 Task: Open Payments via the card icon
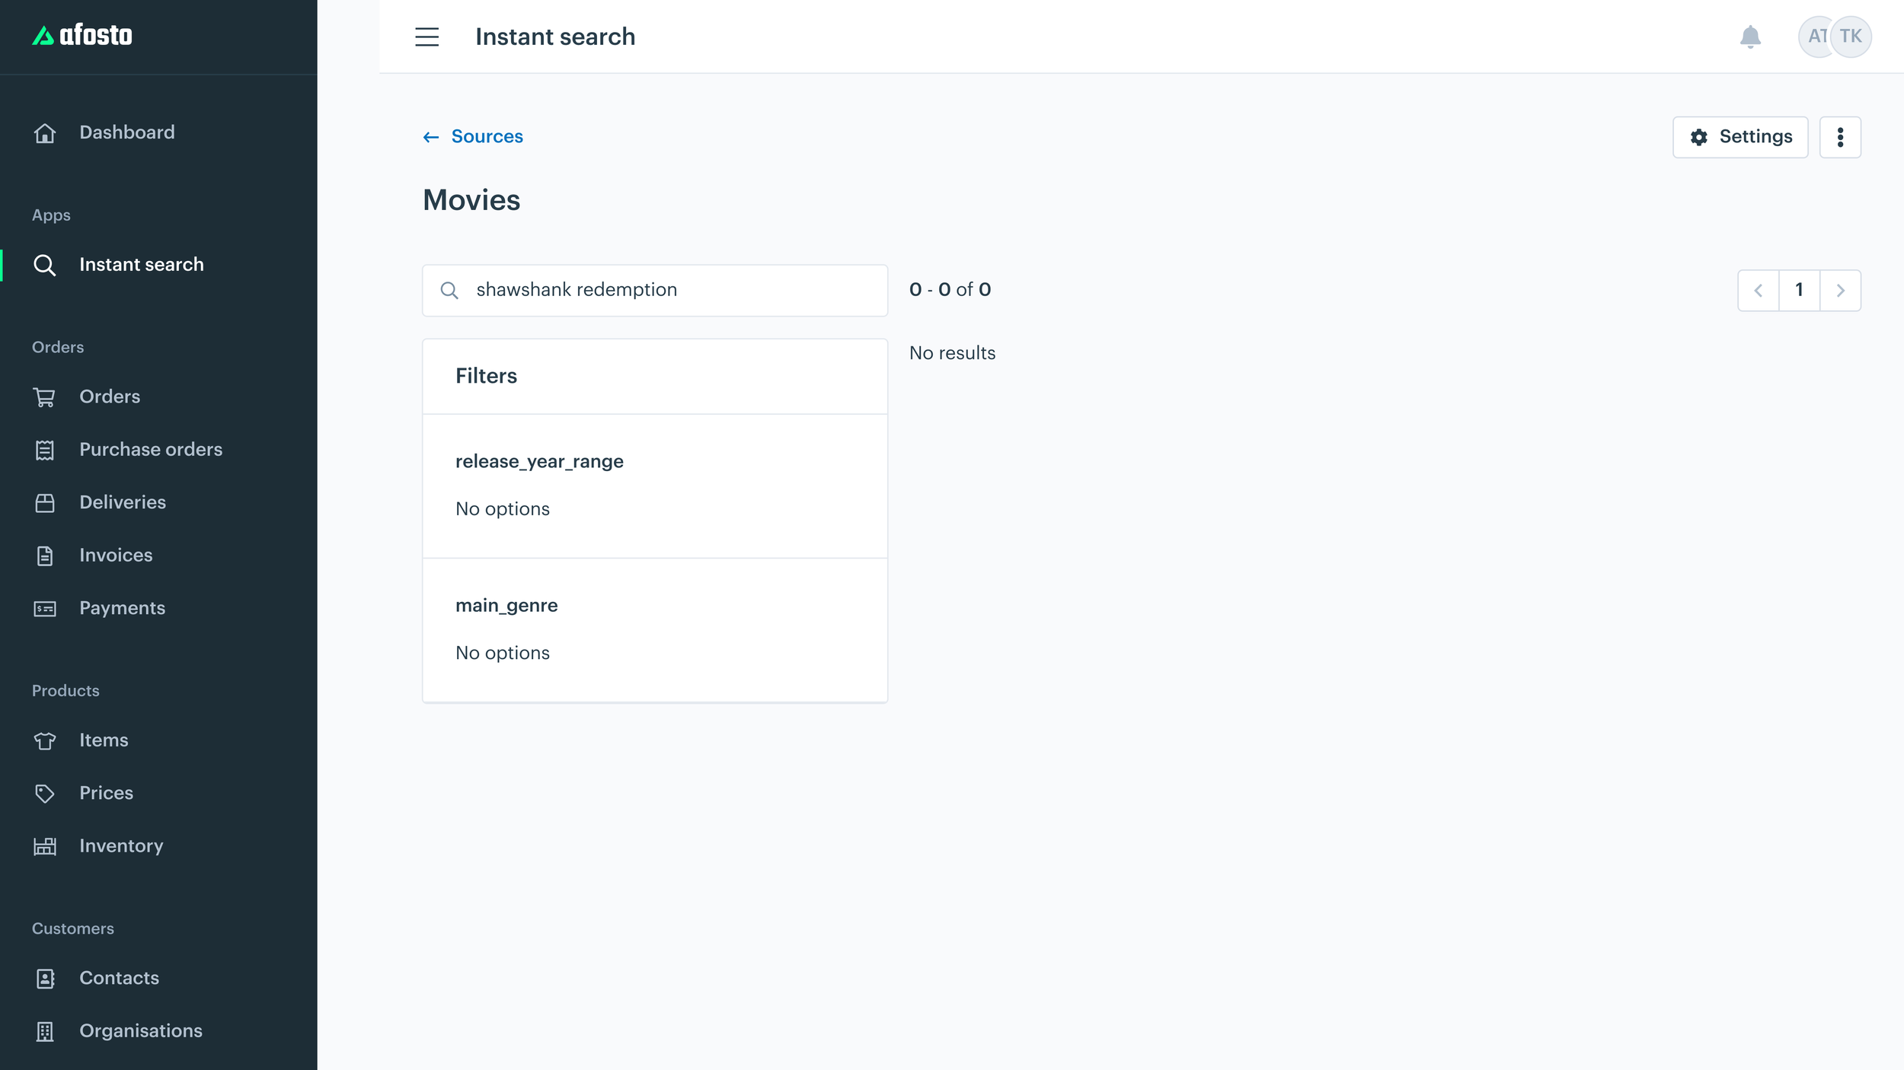[44, 607]
